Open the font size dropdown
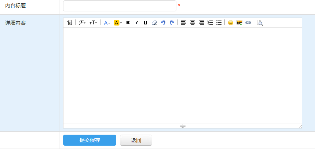This screenshot has height=153, width=315. (93, 23)
